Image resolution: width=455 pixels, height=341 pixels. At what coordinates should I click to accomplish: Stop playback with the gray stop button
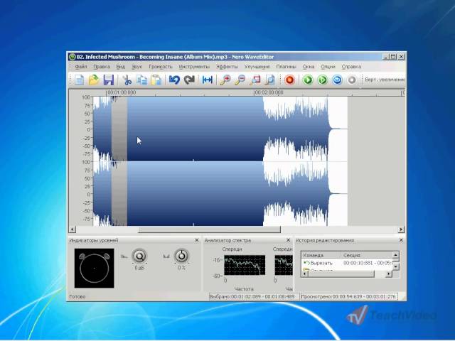point(351,80)
